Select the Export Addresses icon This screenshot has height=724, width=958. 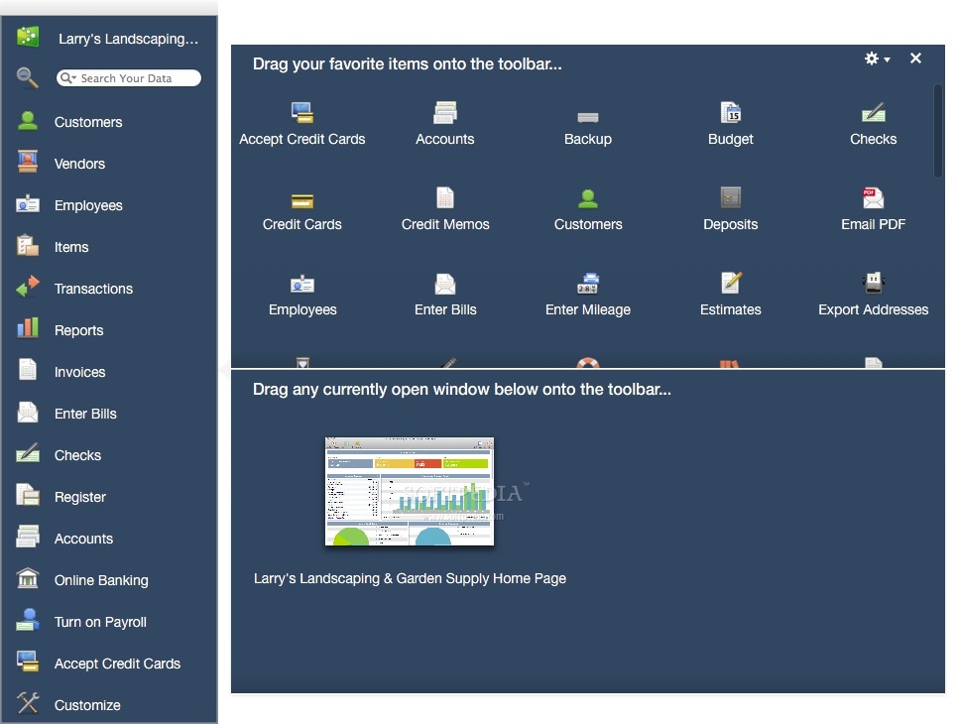click(873, 283)
